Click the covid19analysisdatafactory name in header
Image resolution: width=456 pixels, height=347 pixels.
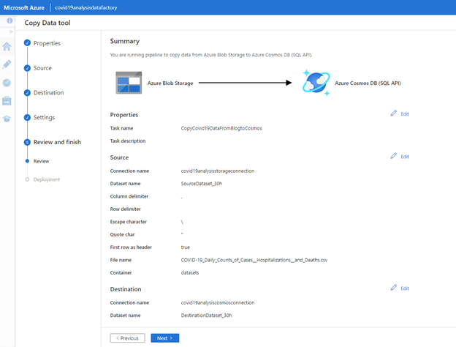(x=86, y=7)
